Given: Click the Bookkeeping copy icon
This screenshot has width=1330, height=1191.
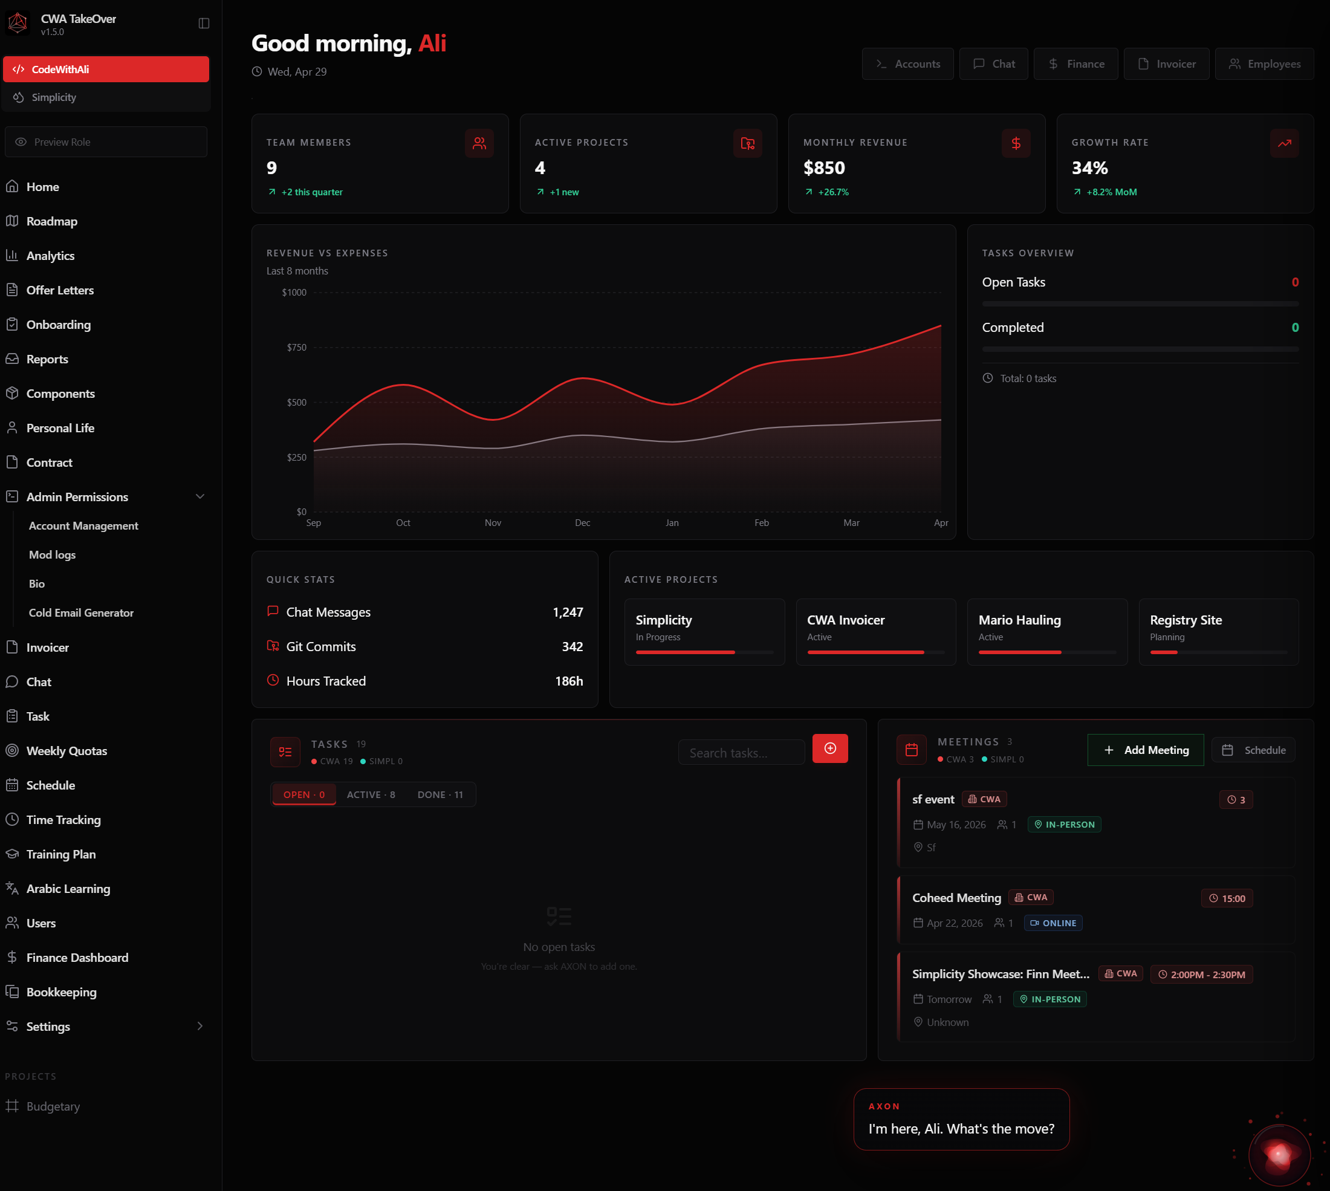Looking at the screenshot, I should tap(11, 992).
